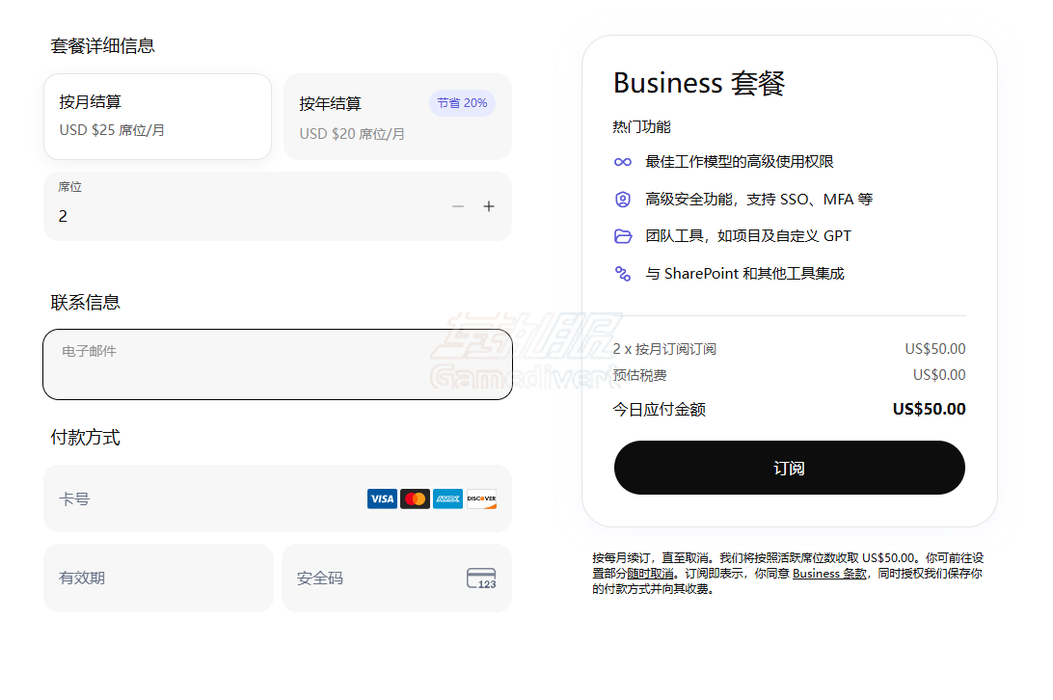Click the 有效期 expiry date field

point(158,578)
